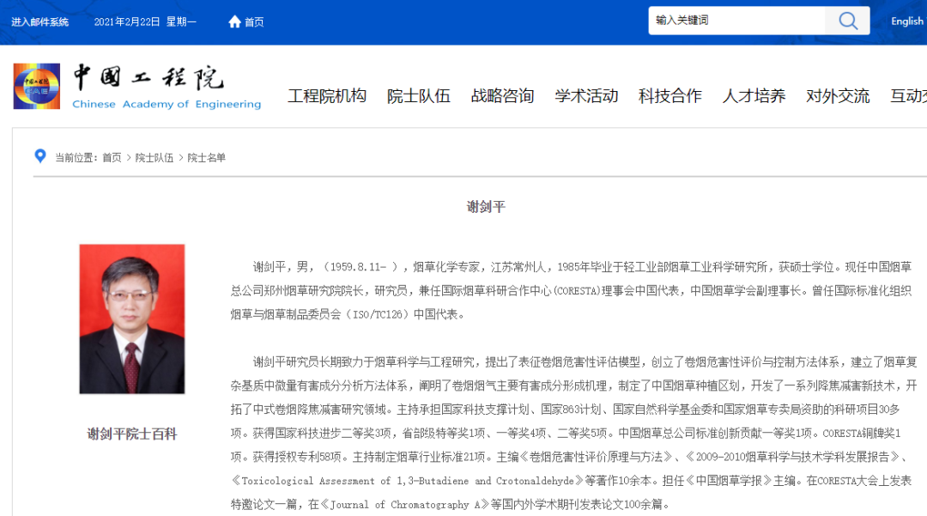Click Chinese Academy of Engineering subtitle text
This screenshot has height=516, width=927.
[167, 104]
